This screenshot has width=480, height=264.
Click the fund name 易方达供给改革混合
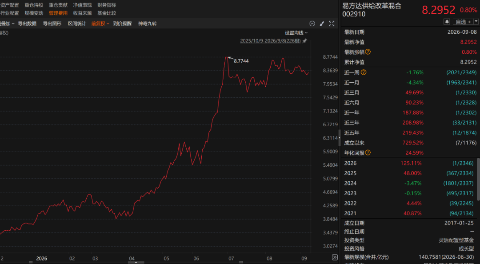[x=372, y=6]
